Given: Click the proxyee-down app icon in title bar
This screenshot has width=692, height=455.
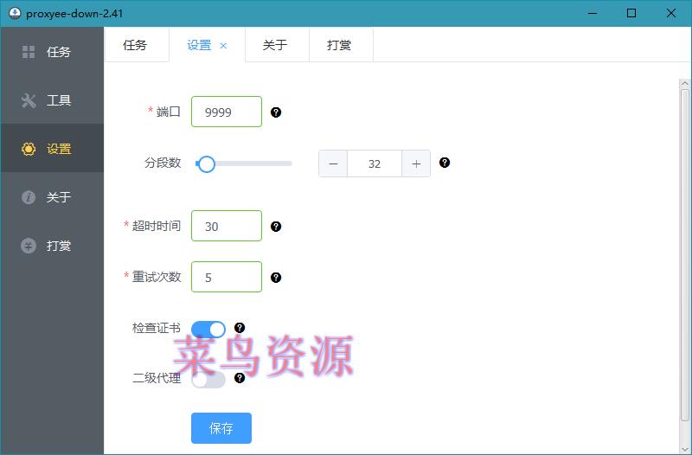Looking at the screenshot, I should 15,13.
